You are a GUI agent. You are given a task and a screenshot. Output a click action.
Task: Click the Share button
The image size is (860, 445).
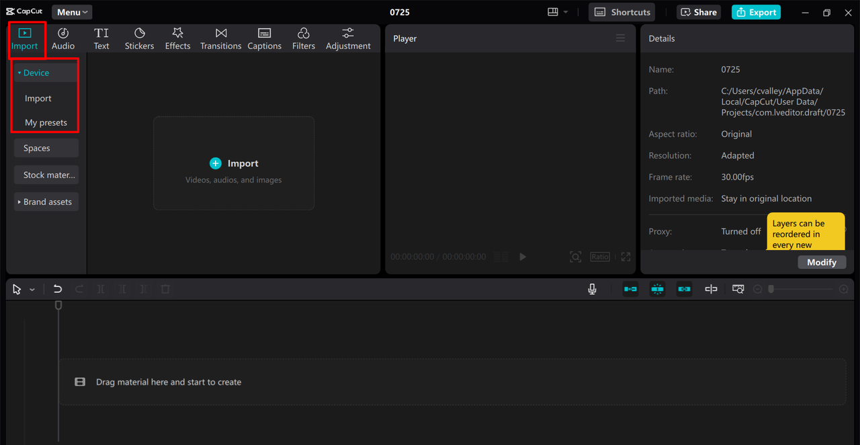pyautogui.click(x=697, y=12)
